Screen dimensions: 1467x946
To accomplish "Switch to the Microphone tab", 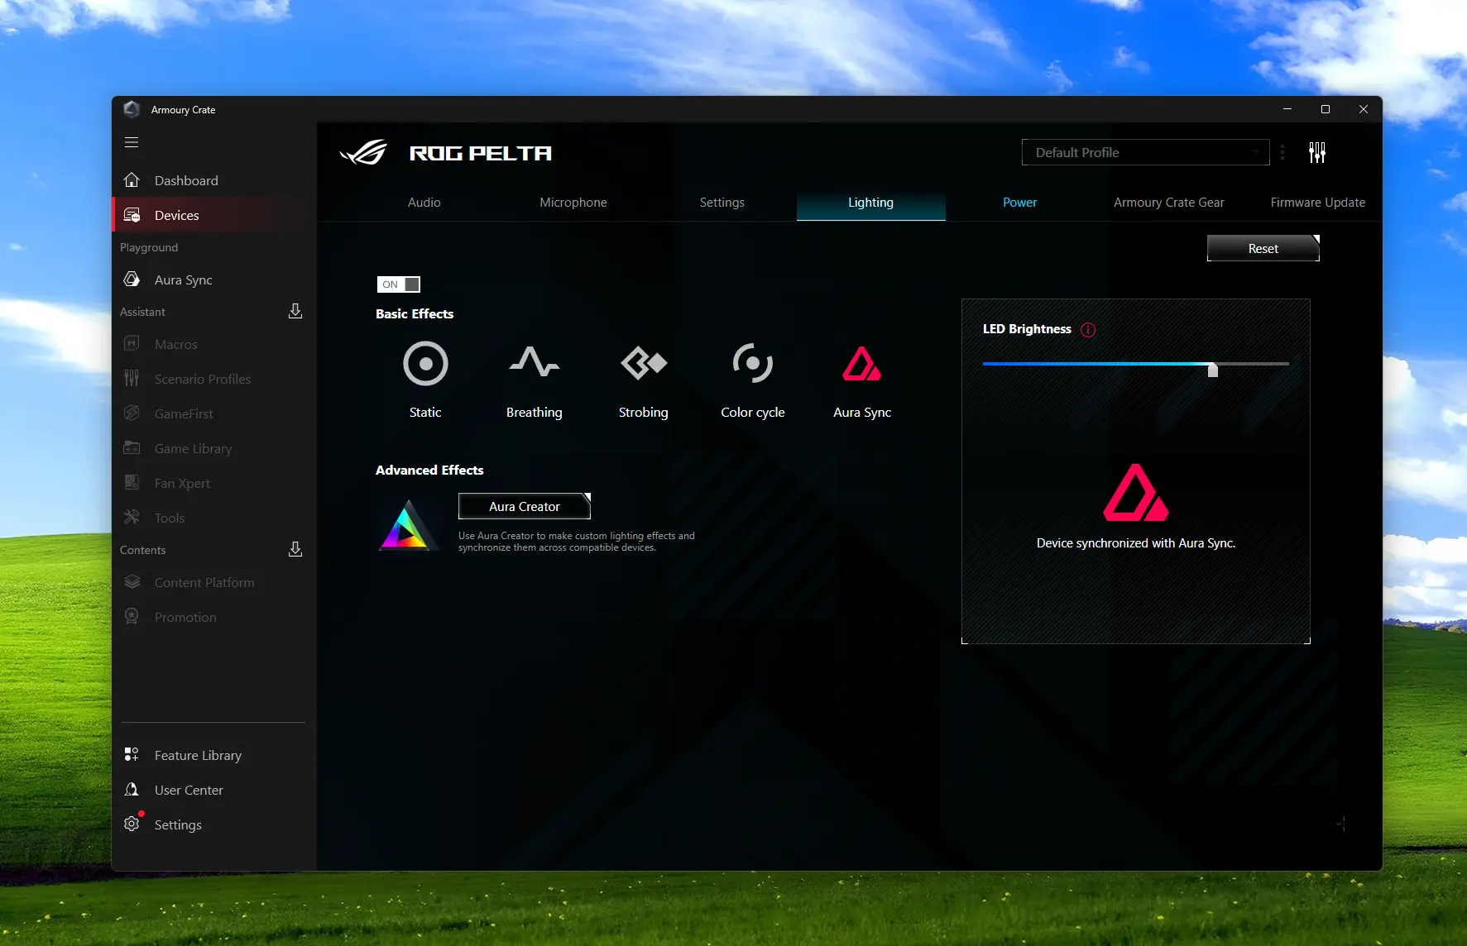I will point(573,203).
